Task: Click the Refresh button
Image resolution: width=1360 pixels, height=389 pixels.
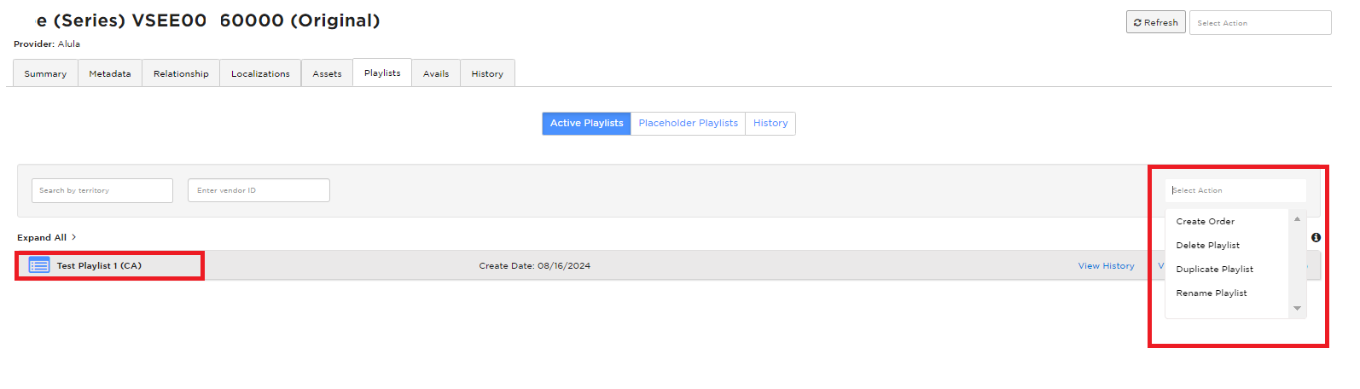Action: click(1155, 22)
